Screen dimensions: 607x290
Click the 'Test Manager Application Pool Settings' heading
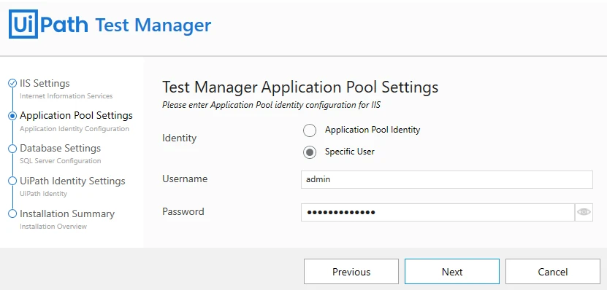click(x=300, y=87)
